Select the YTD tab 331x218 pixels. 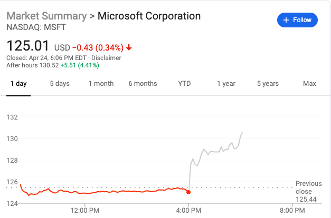coord(184,84)
